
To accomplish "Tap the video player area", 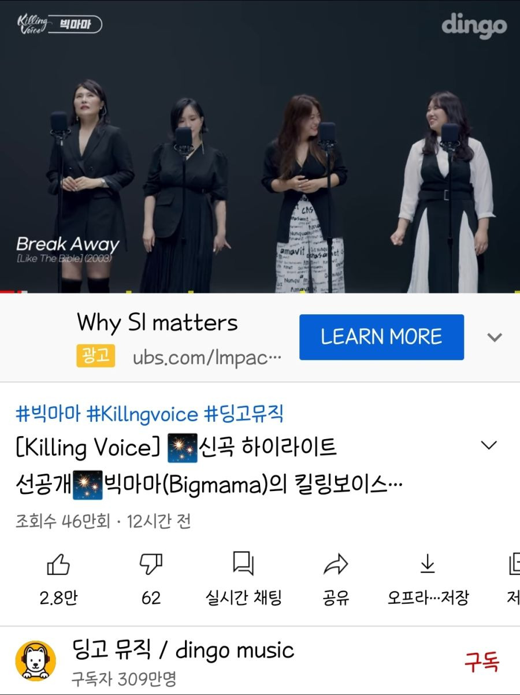I will 260,147.
